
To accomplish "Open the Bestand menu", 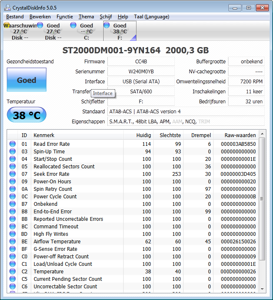I will tap(15, 17).
